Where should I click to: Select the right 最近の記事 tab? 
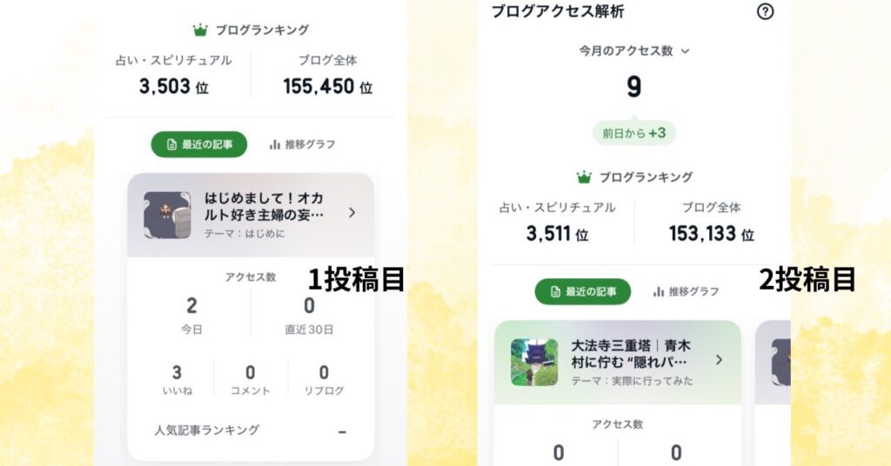point(582,292)
